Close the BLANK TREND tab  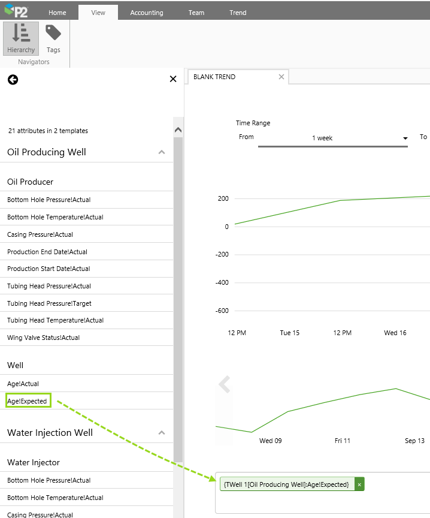pyautogui.click(x=281, y=77)
